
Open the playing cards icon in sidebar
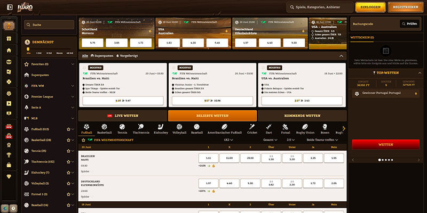[9, 72]
